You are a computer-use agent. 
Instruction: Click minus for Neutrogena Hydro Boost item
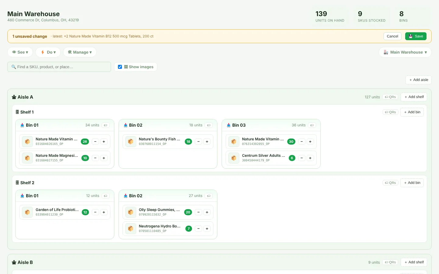pyautogui.click(x=198, y=229)
